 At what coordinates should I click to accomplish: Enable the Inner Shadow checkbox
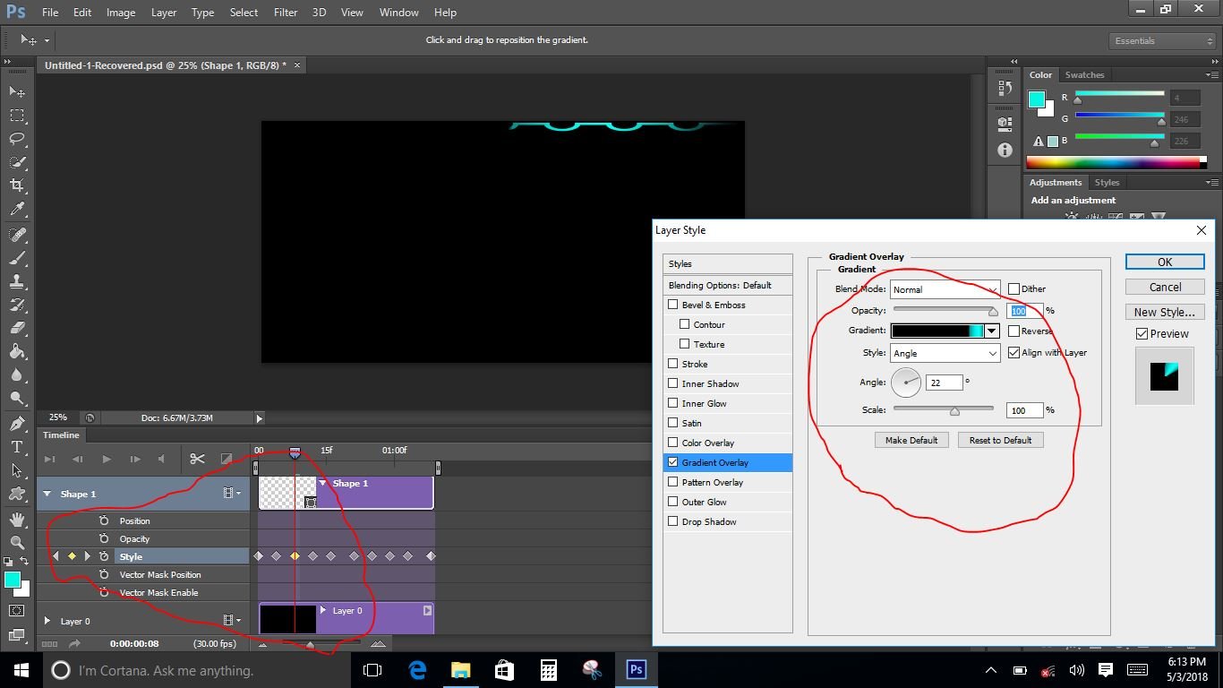(673, 383)
